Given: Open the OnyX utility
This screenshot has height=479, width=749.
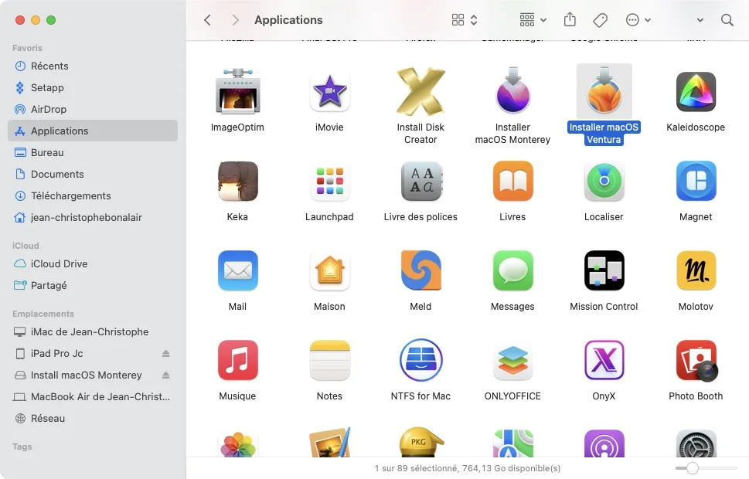Looking at the screenshot, I should coord(604,361).
